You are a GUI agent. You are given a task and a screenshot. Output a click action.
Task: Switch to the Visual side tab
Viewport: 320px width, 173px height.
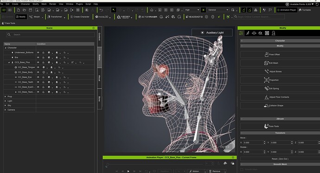(99, 78)
